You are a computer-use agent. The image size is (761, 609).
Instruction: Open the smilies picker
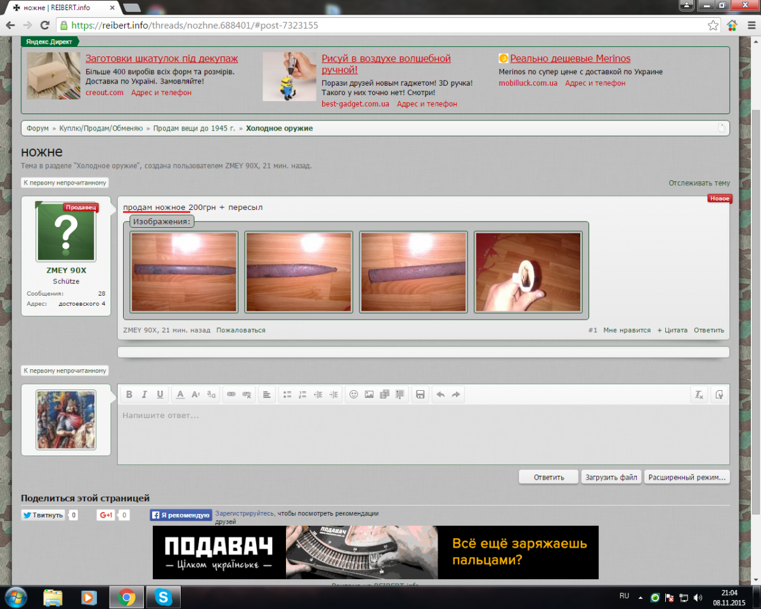(354, 395)
